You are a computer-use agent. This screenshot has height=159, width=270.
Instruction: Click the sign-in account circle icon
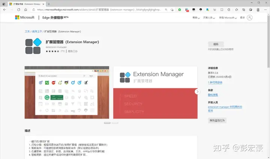(x=249, y=18)
